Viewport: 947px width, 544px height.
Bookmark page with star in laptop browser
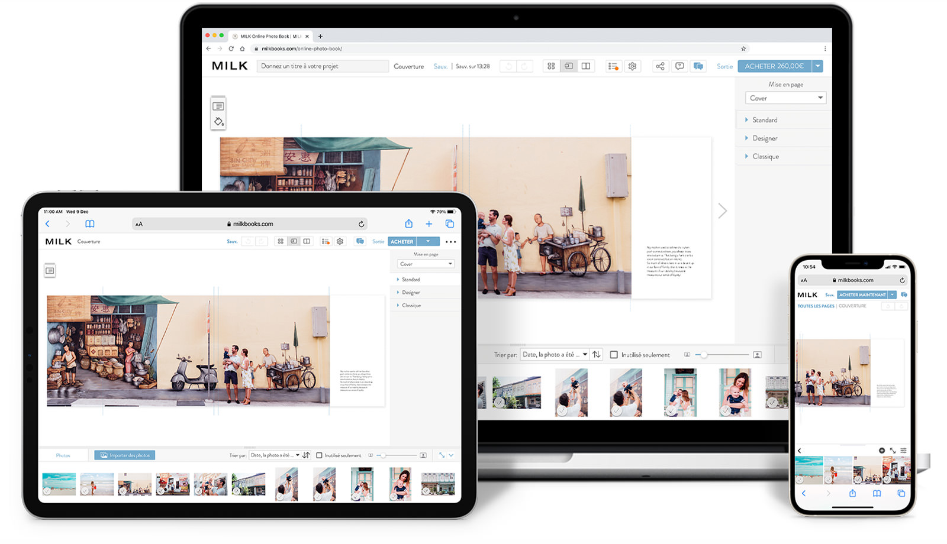click(x=743, y=48)
